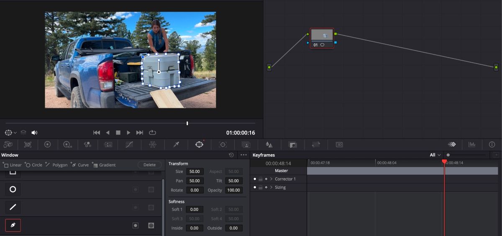Click the Keyframes palette diamond icon
This screenshot has width=502, height=236.
click(x=452, y=145)
